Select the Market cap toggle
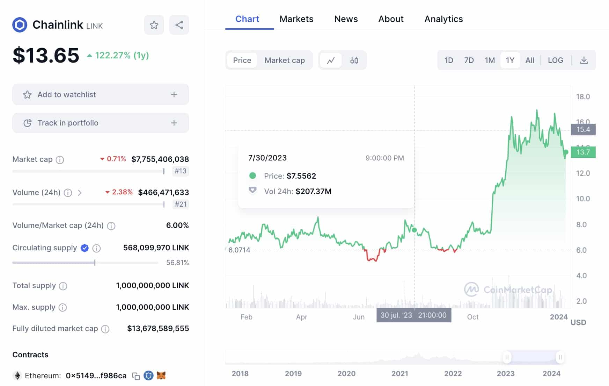 pyautogui.click(x=285, y=60)
